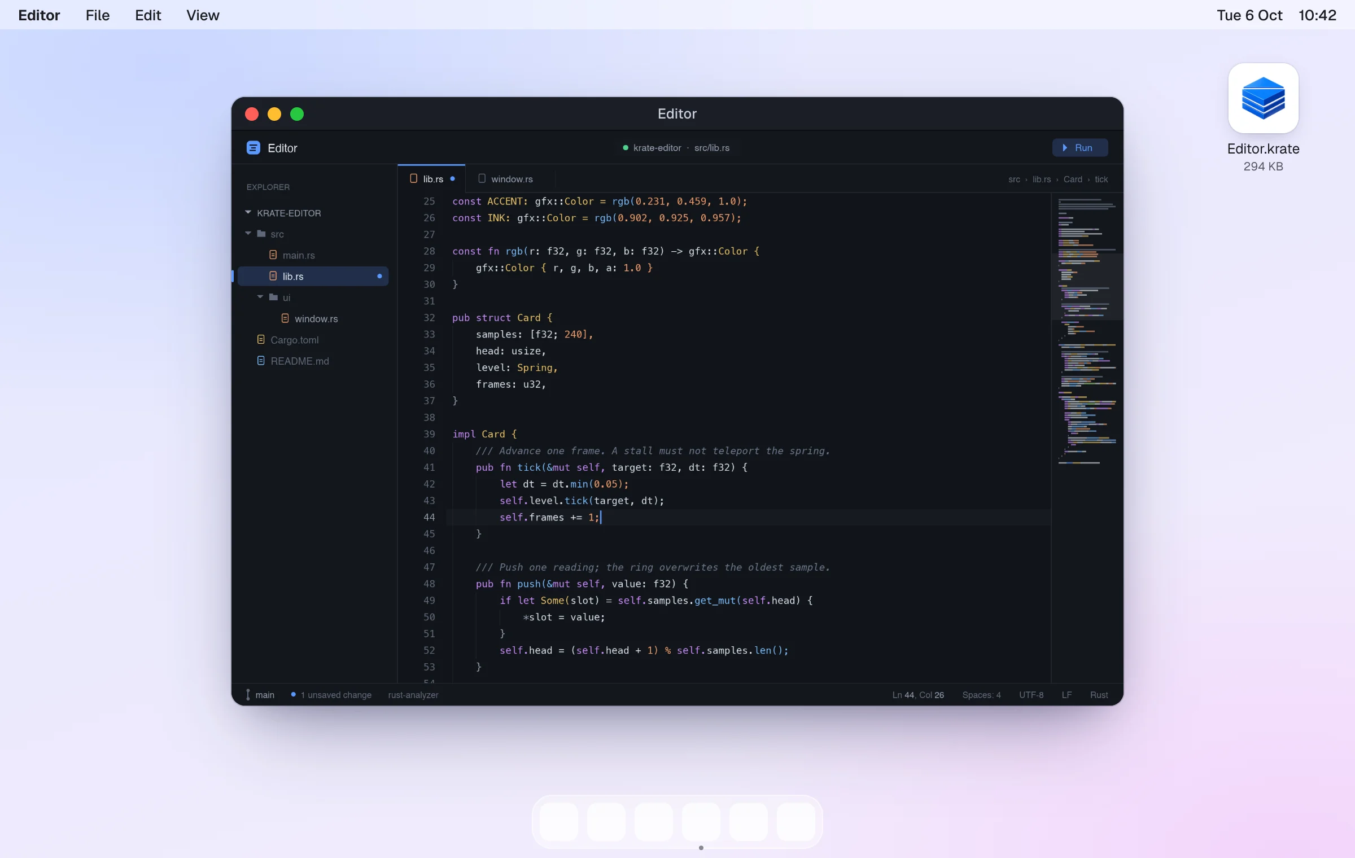1355x858 pixels.
Task: Click the window.rs file icon in explorer
Action: 285,318
